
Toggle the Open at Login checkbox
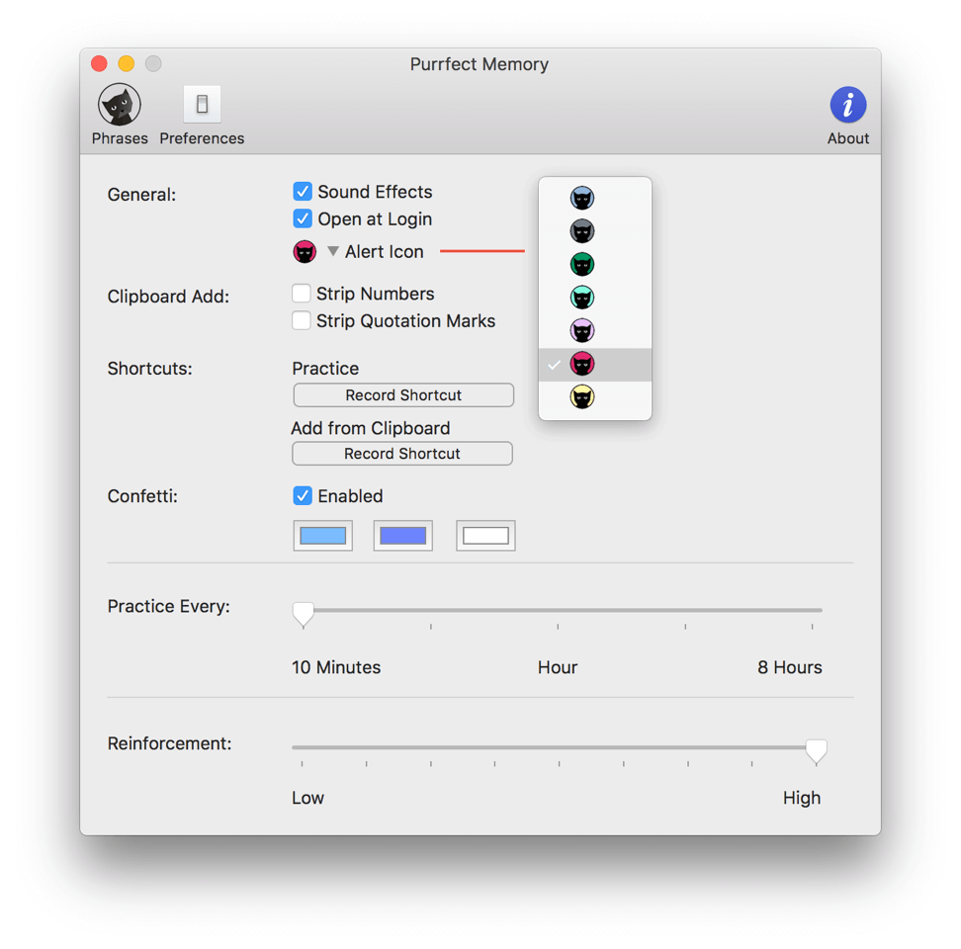303,218
